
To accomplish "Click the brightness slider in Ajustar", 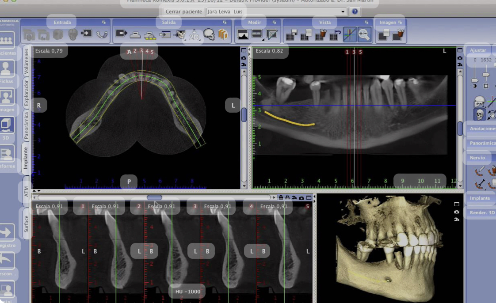I will tap(486, 75).
